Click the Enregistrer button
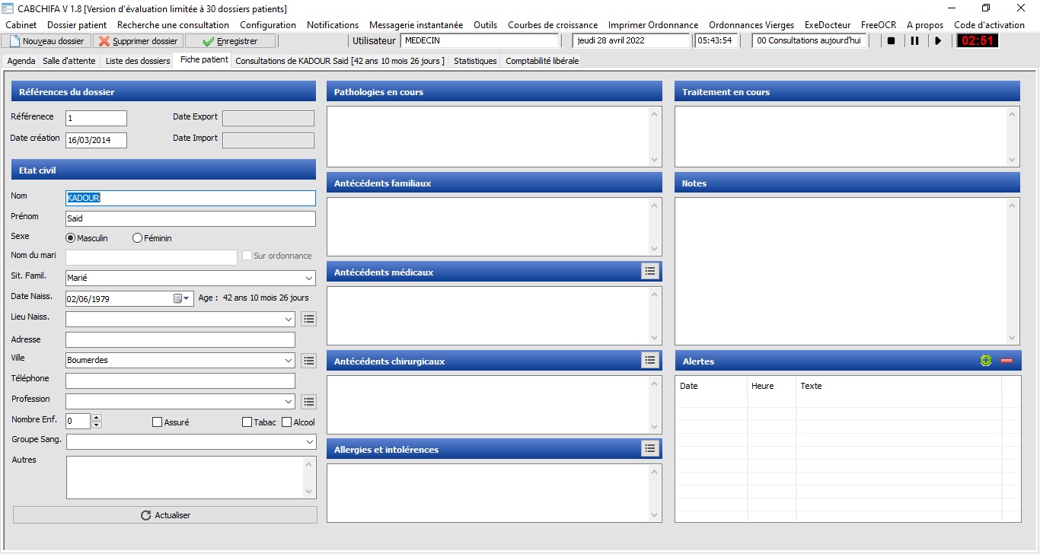 tap(230, 41)
